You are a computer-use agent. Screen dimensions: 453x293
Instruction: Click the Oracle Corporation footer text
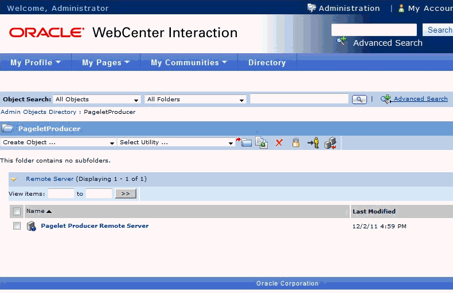pyautogui.click(x=287, y=283)
